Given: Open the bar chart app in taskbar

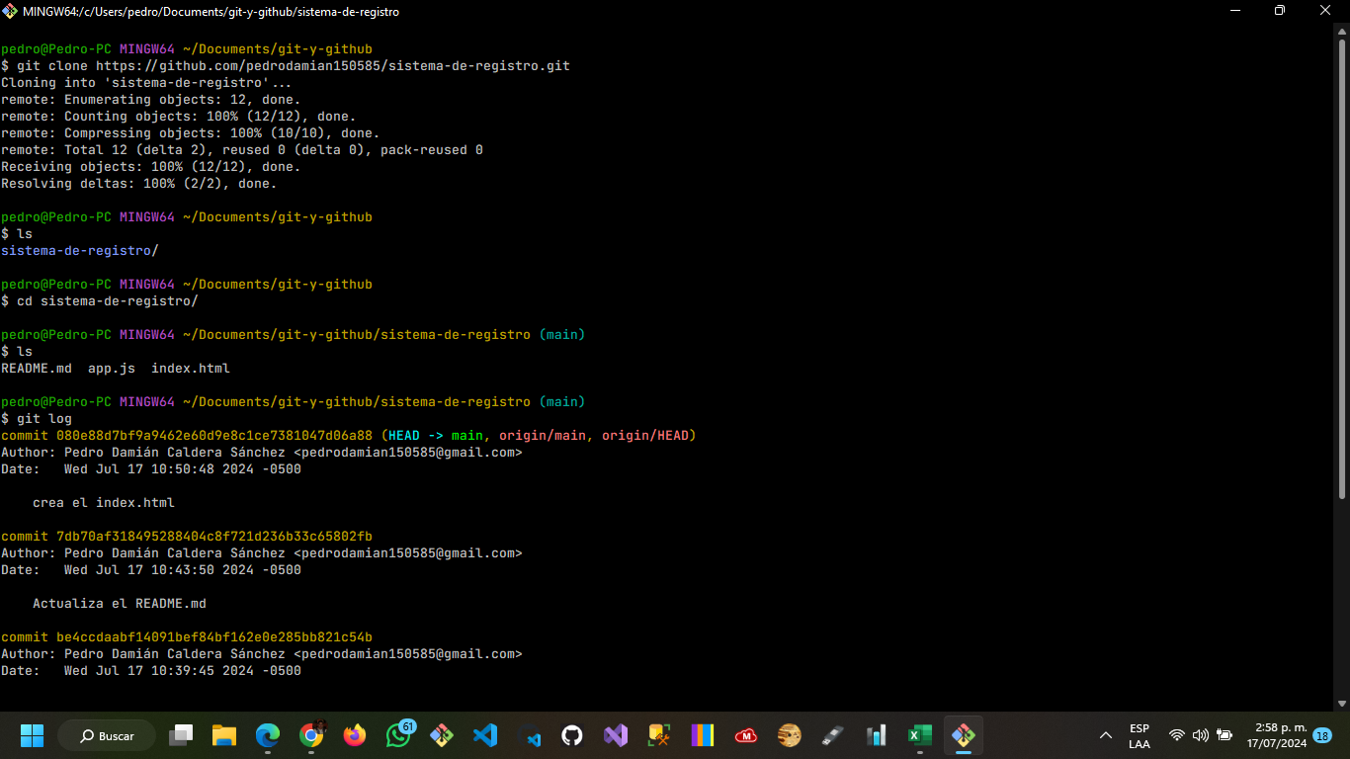Looking at the screenshot, I should 877,735.
